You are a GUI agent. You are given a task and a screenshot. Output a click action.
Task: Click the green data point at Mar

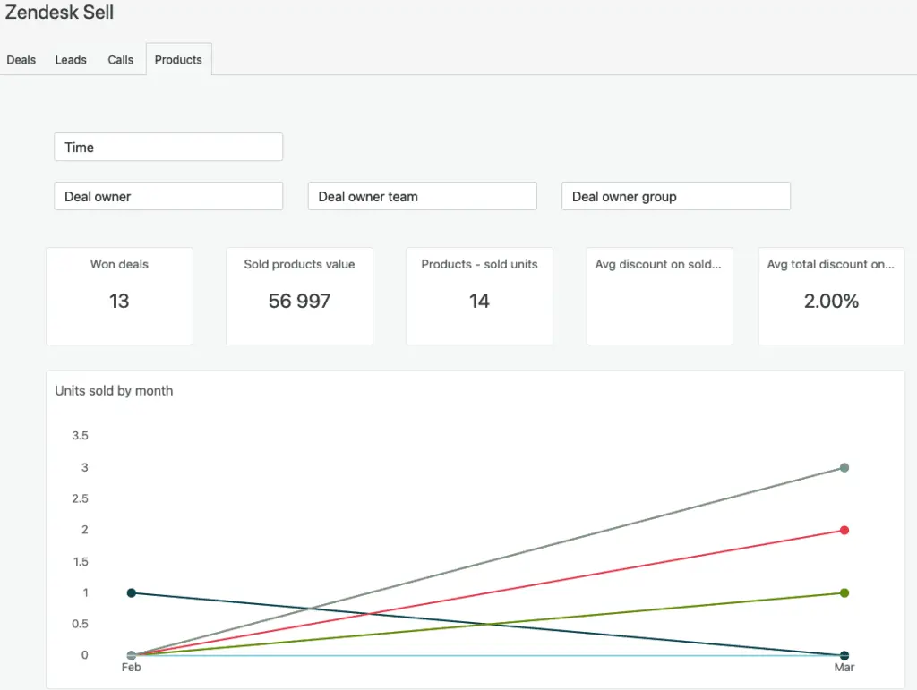[x=844, y=593]
